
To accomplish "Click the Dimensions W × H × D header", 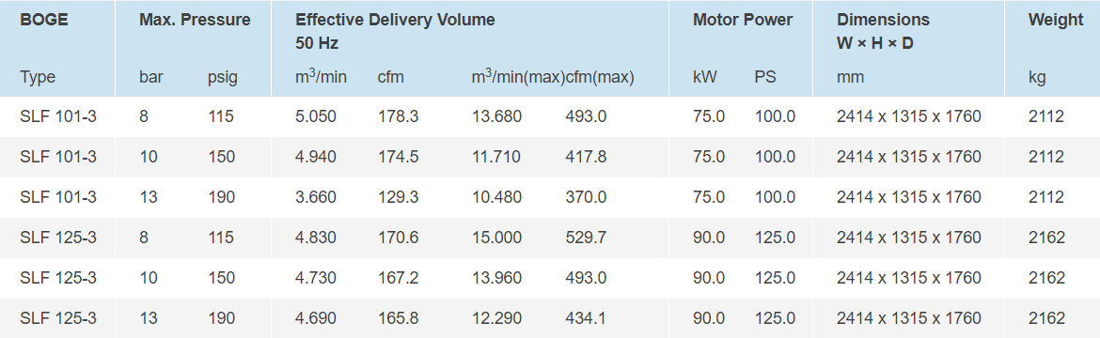I will point(883,31).
